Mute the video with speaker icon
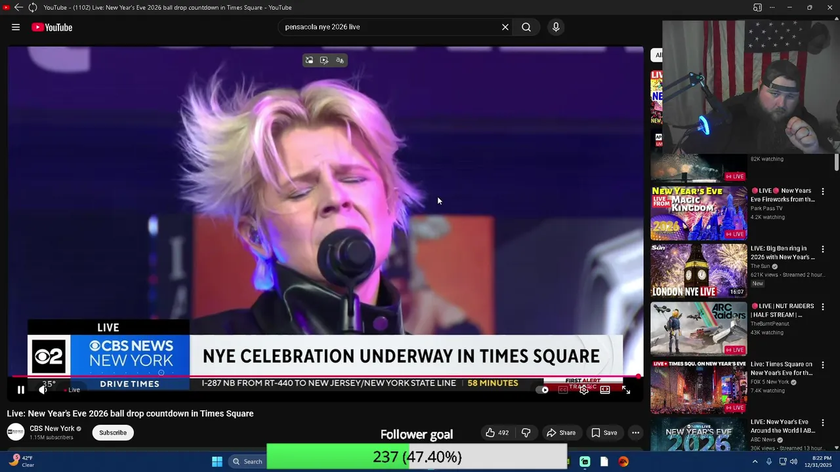 [43, 389]
